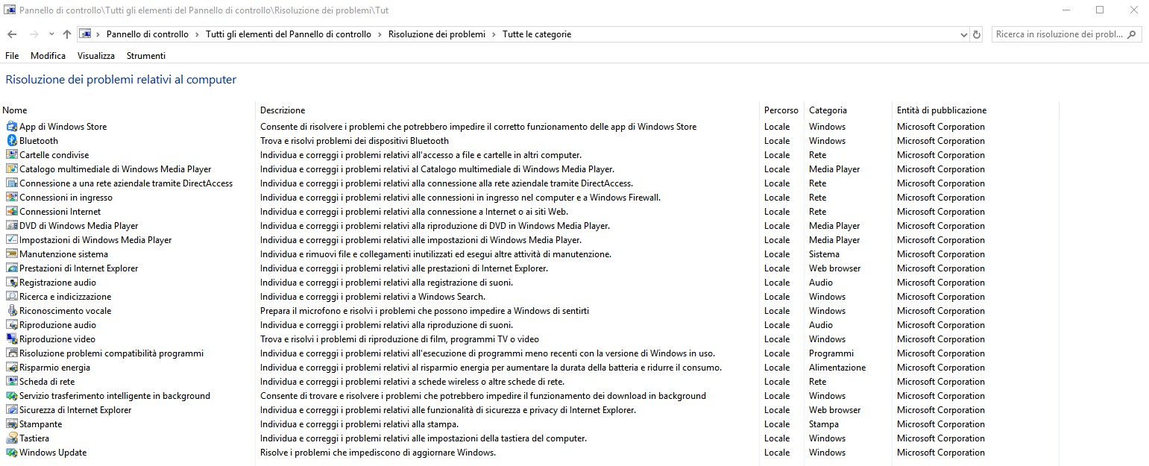The width and height of the screenshot is (1149, 466).
Task: Click the 'Risoluzione dei problemi relativi al computer' heading
Action: [121, 80]
